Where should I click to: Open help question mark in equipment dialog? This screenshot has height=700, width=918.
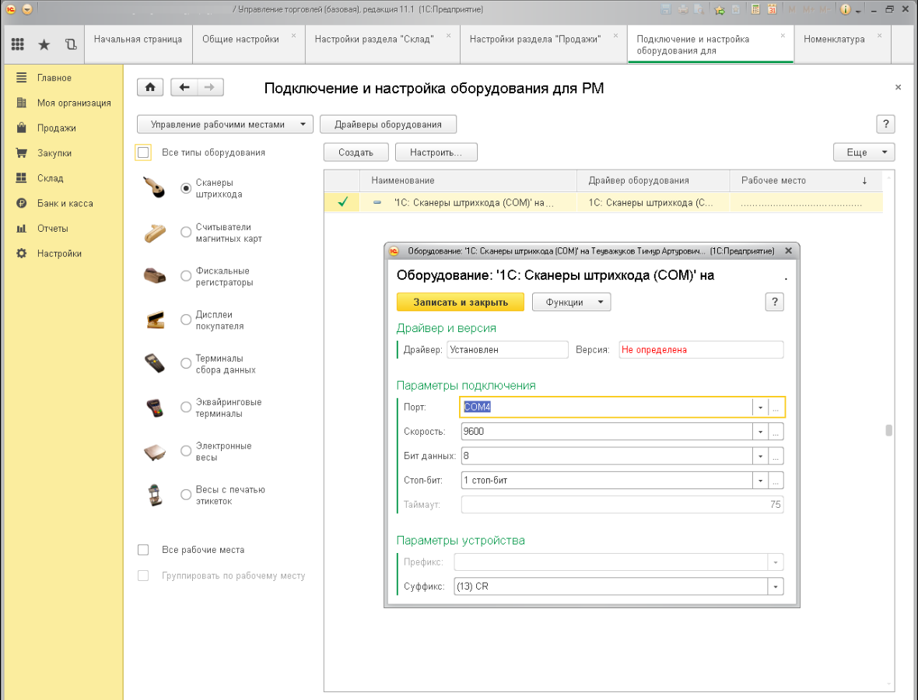click(x=775, y=302)
